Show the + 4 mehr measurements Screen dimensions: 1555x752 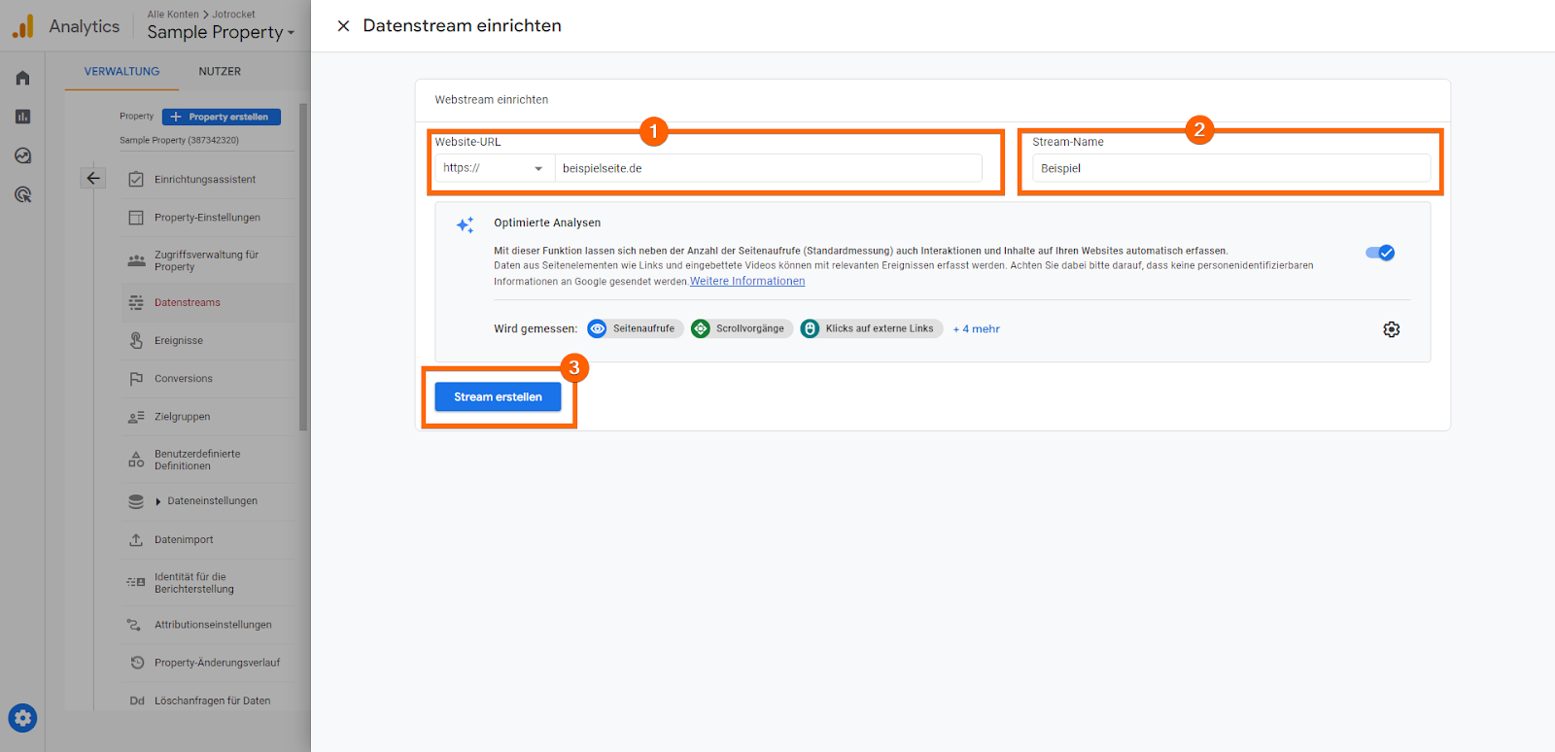(976, 329)
